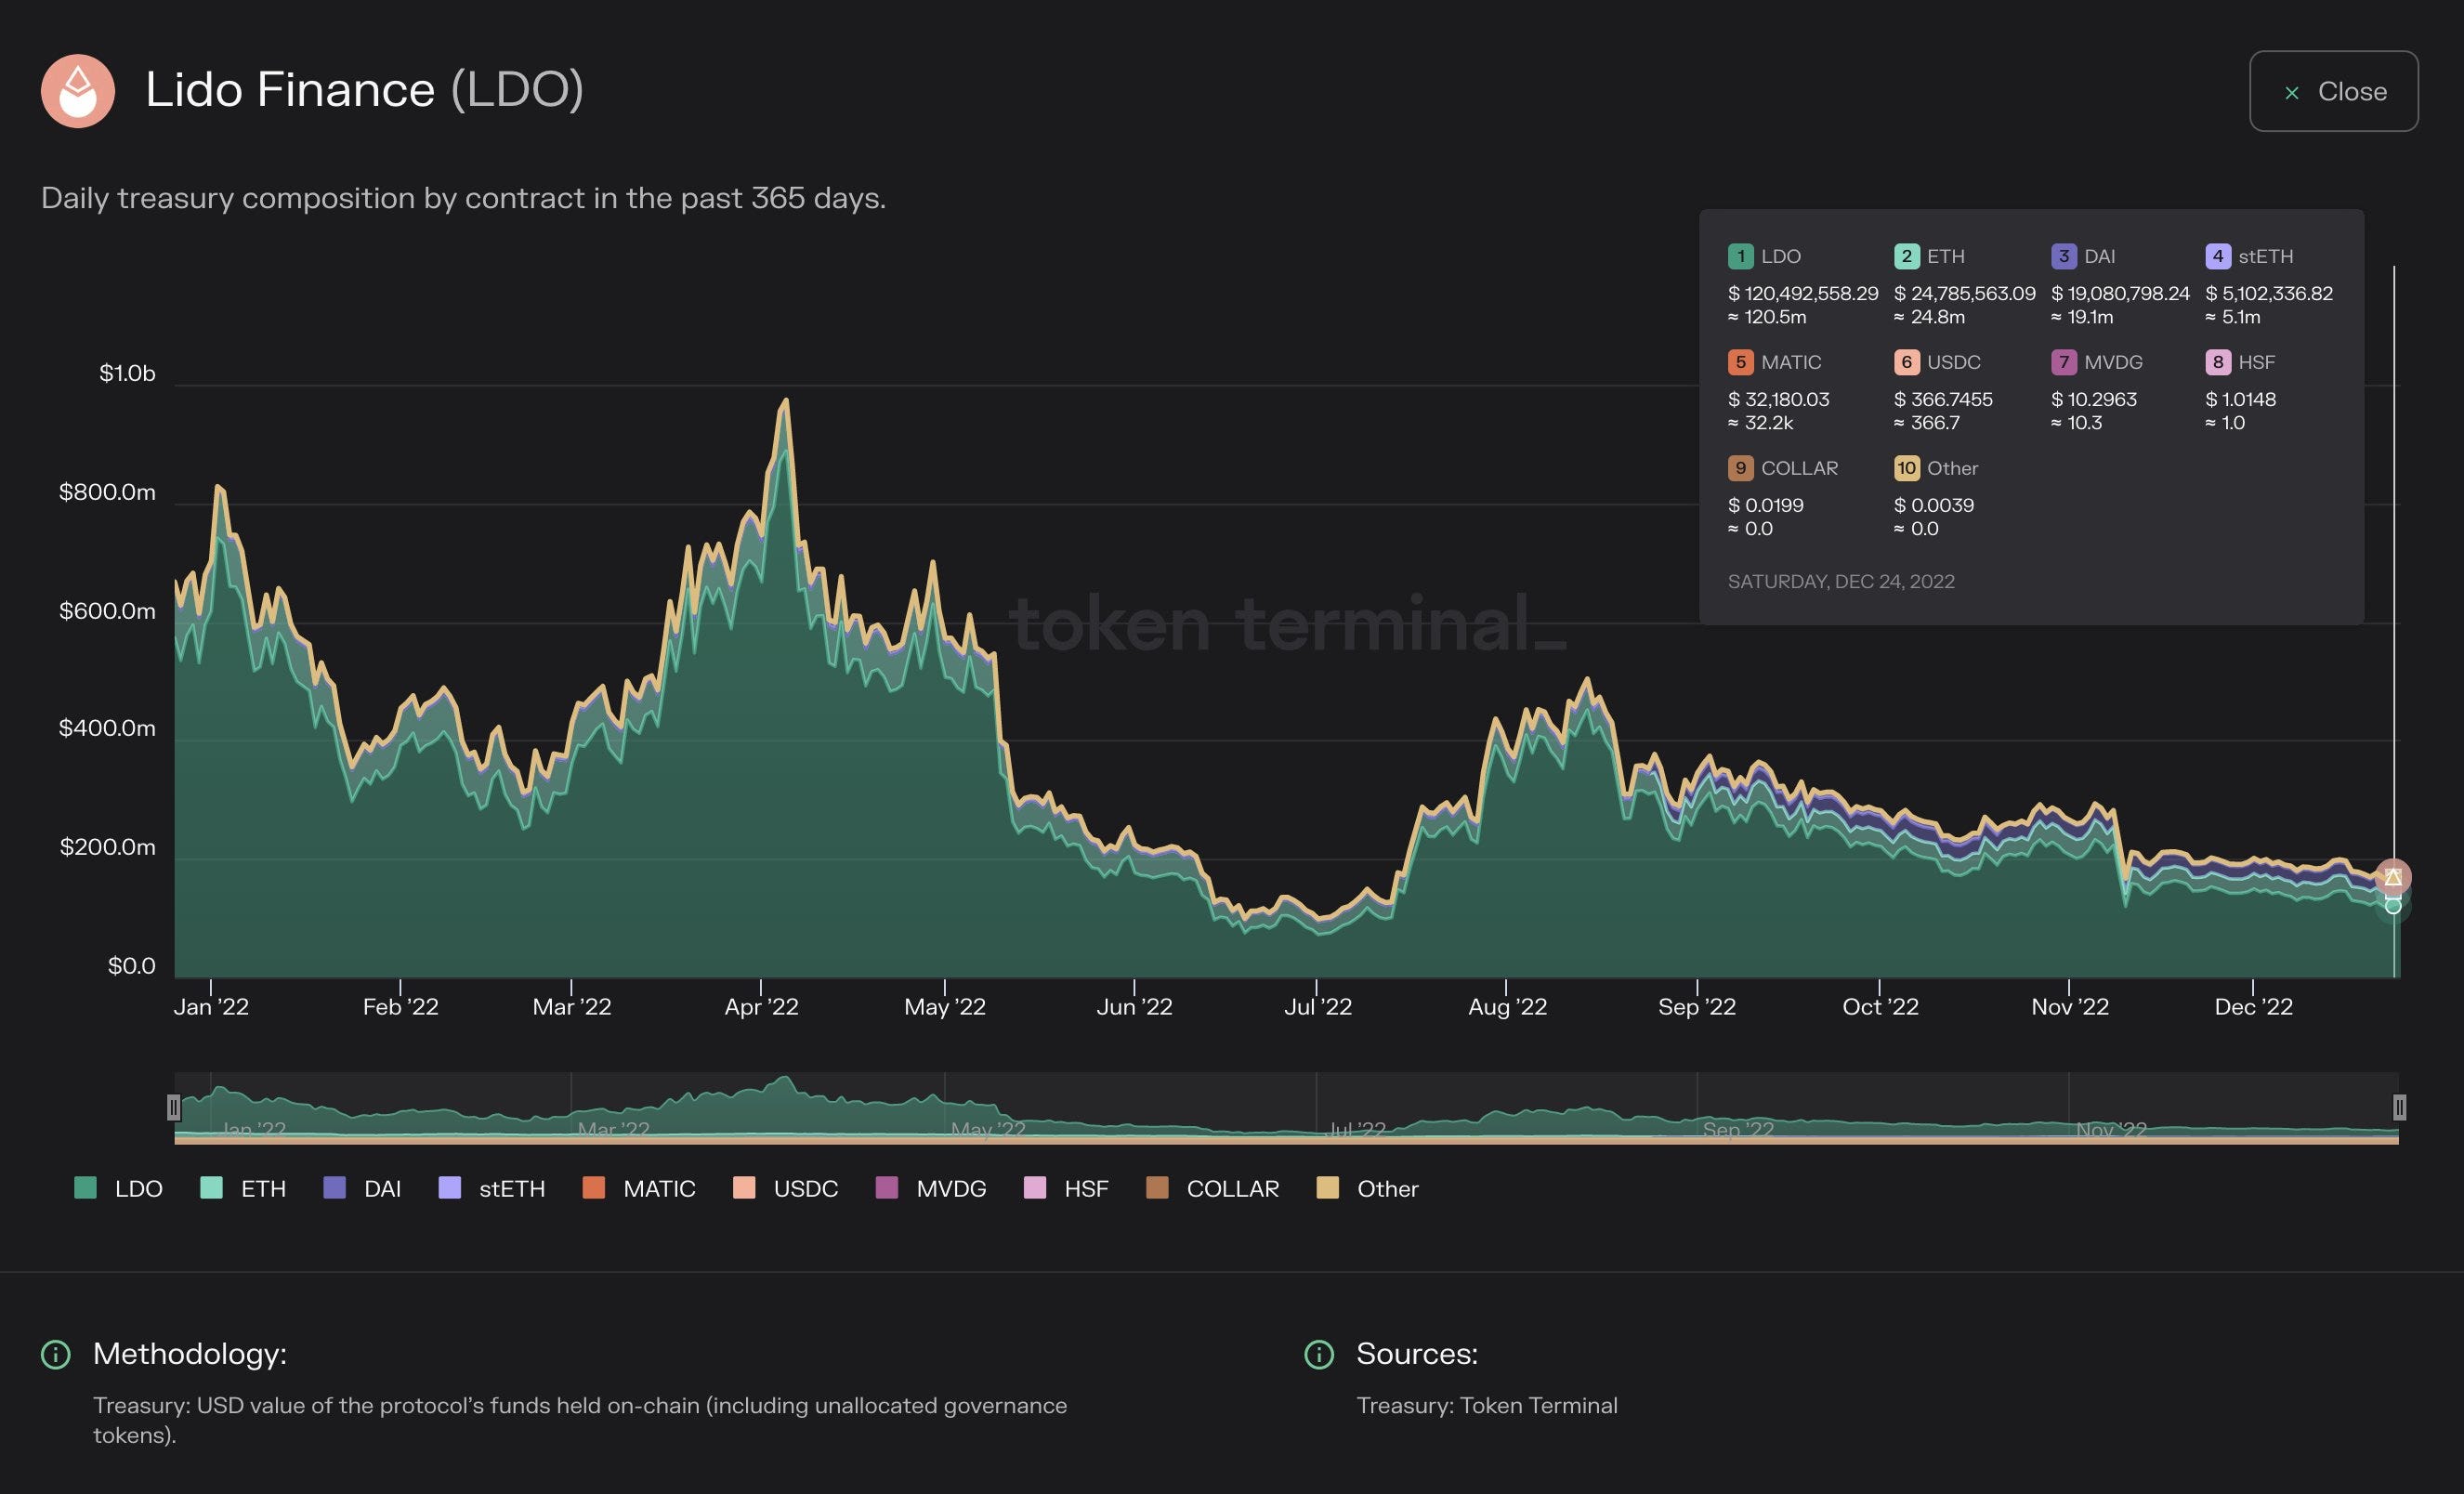Click the left handle of the range selector
The height and width of the screenshot is (1494, 2464).
tap(175, 1107)
